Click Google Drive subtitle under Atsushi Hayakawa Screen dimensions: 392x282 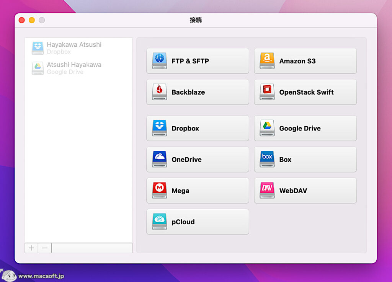[x=65, y=72]
